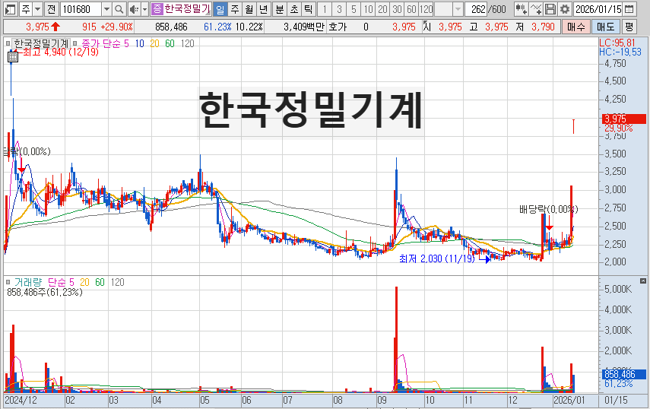Click the red 매수 buy button
The image size is (650, 409).
[x=576, y=27]
